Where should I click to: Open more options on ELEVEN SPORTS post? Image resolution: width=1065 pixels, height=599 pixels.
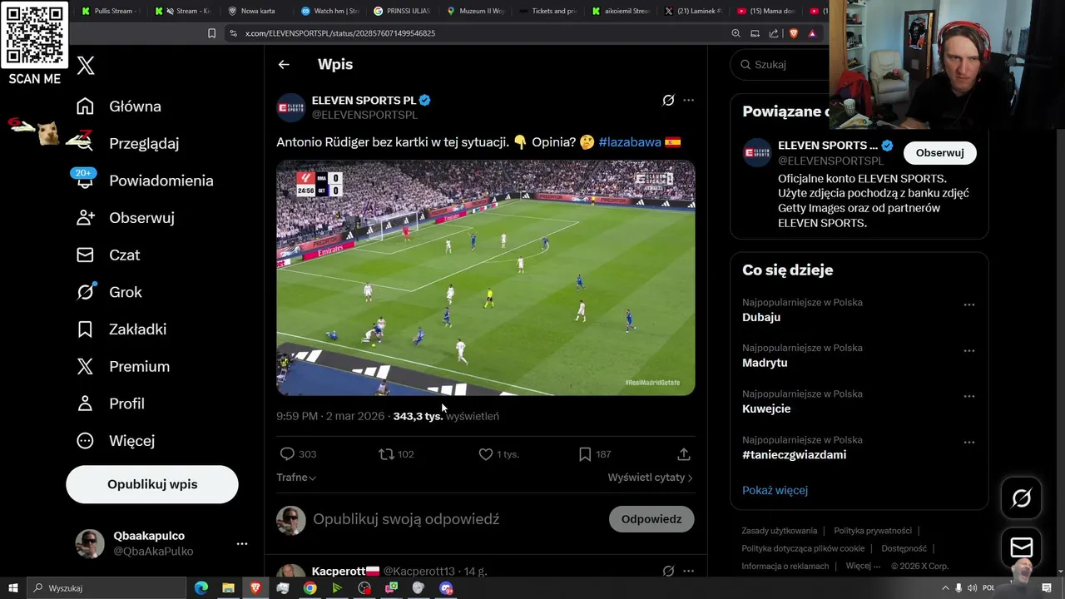688,100
